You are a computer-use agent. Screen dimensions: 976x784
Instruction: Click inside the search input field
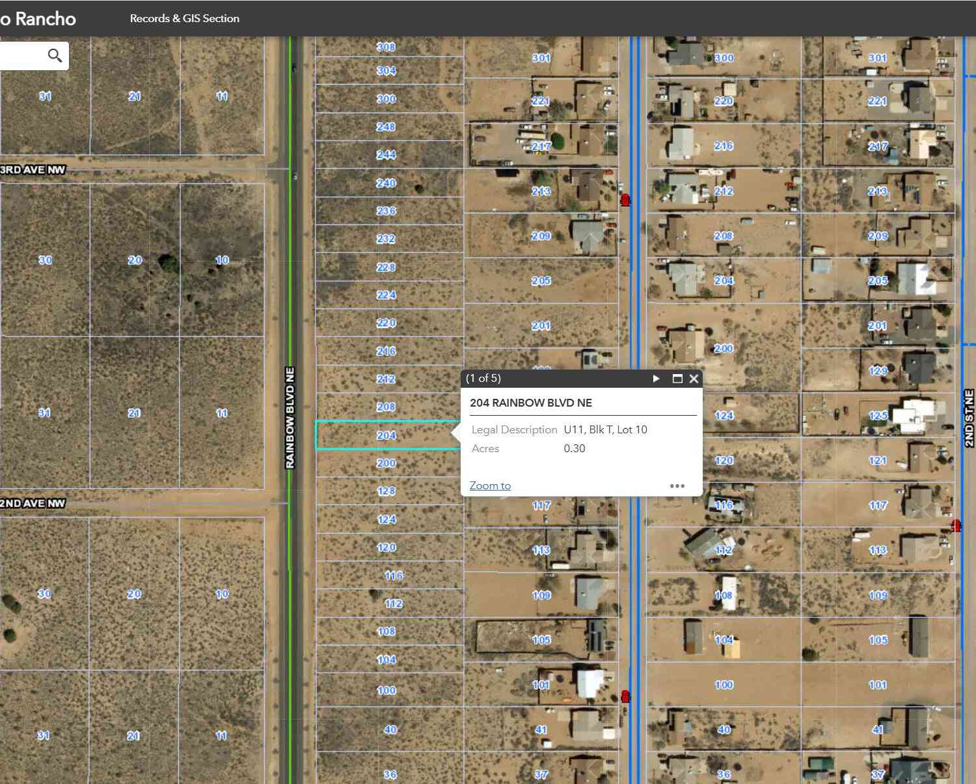click(21, 55)
